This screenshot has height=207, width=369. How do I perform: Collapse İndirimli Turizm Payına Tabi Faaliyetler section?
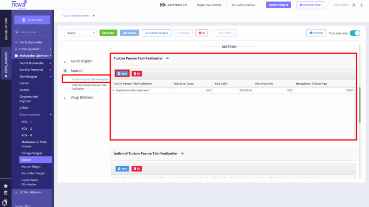pos(182,153)
